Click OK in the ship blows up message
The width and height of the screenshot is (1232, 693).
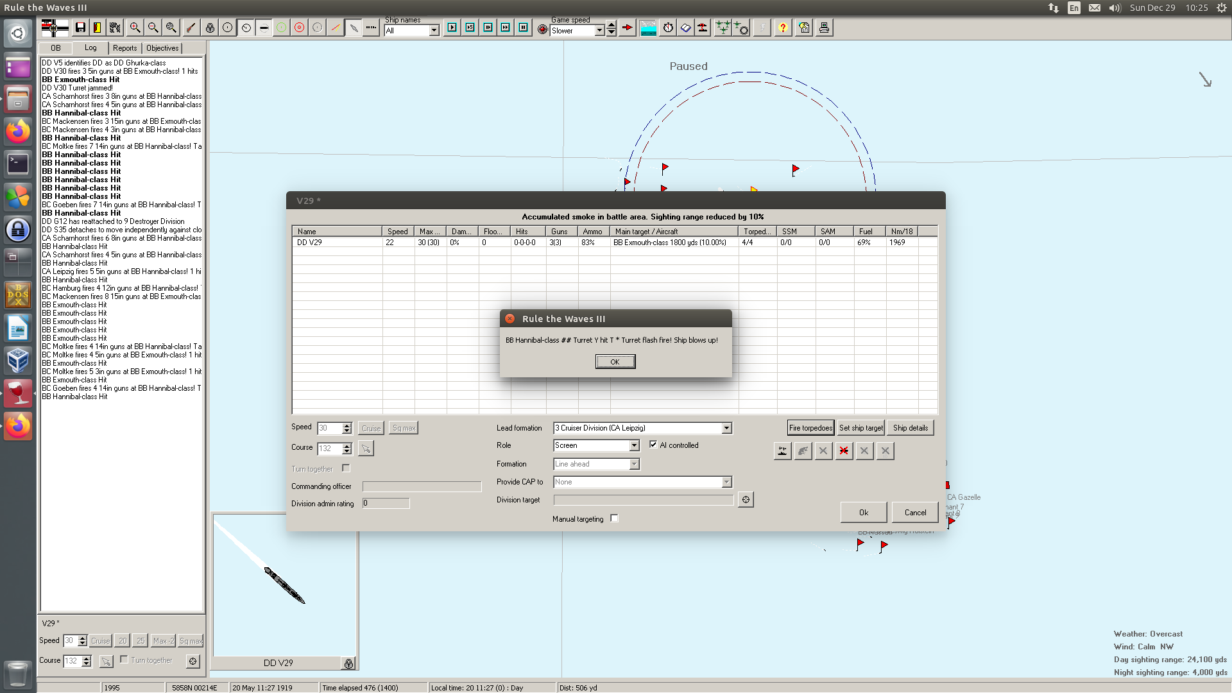(615, 362)
